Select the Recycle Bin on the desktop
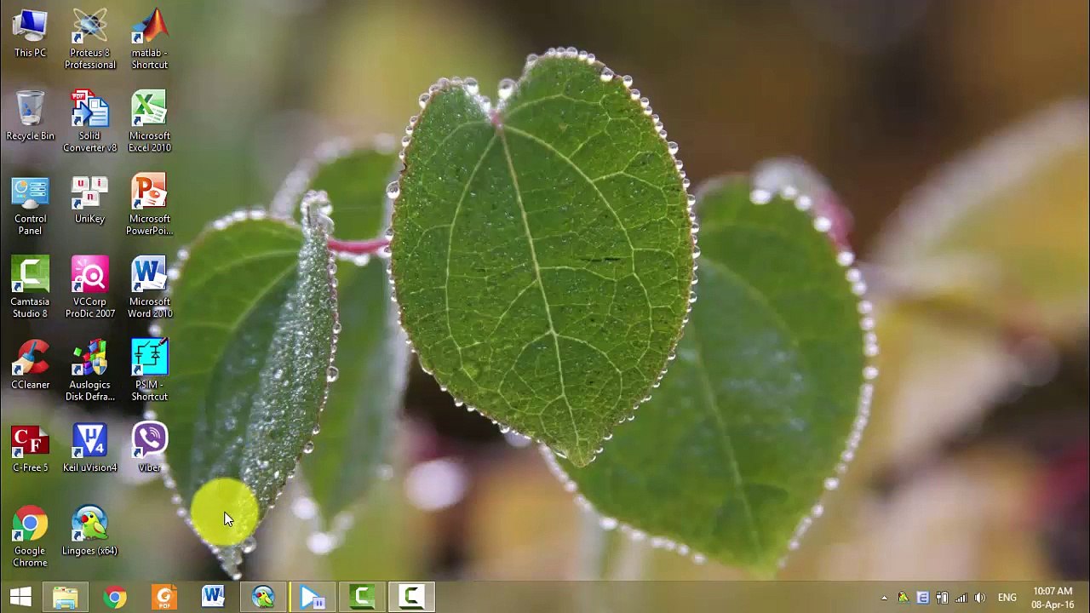The width and height of the screenshot is (1090, 613). pyautogui.click(x=30, y=112)
